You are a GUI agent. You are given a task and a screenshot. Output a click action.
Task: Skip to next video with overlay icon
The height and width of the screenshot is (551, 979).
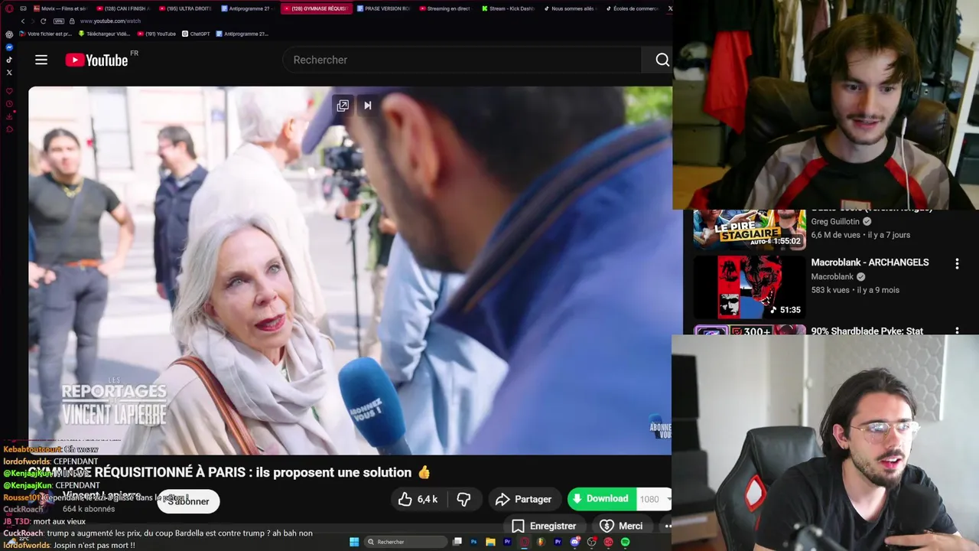368,106
